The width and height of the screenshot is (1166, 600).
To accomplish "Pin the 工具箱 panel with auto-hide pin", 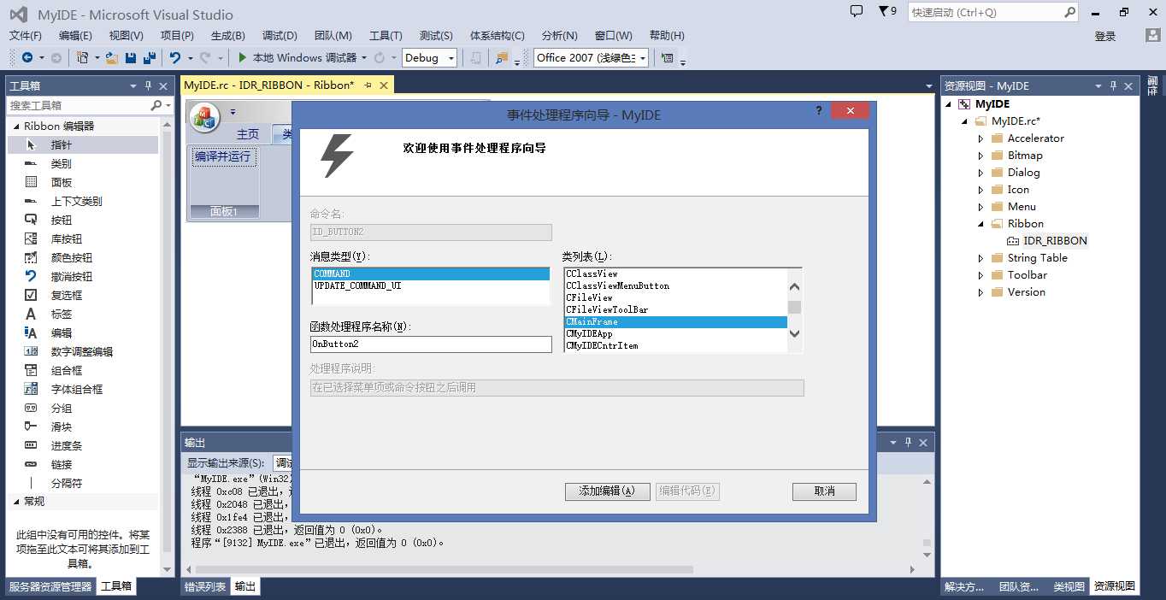I will click(x=148, y=85).
